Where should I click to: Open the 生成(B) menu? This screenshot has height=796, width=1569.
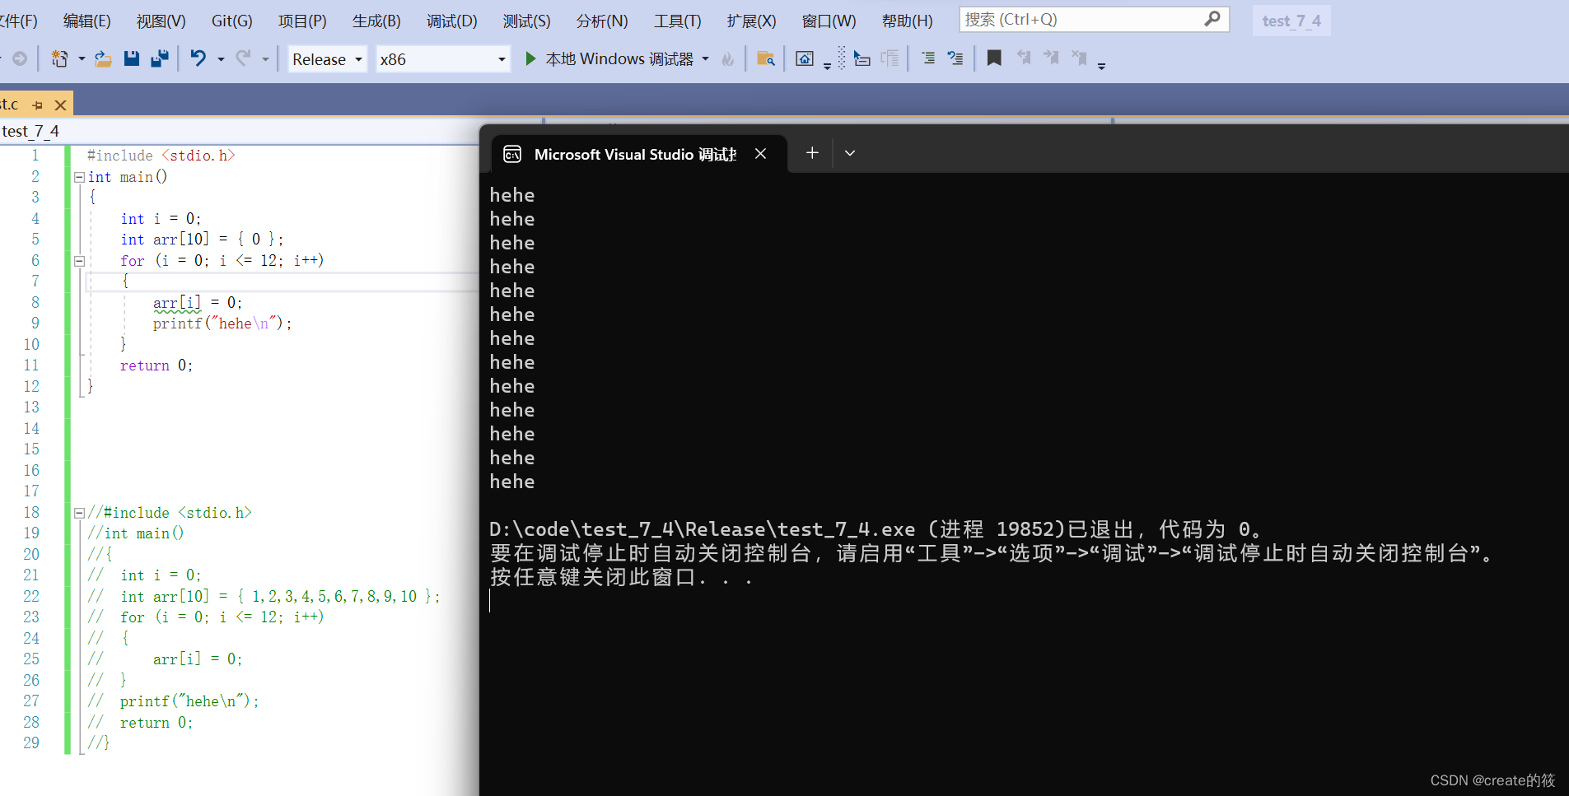click(x=376, y=21)
